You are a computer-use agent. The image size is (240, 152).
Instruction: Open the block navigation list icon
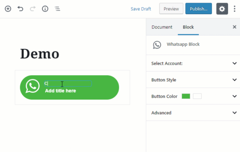pos(57,9)
